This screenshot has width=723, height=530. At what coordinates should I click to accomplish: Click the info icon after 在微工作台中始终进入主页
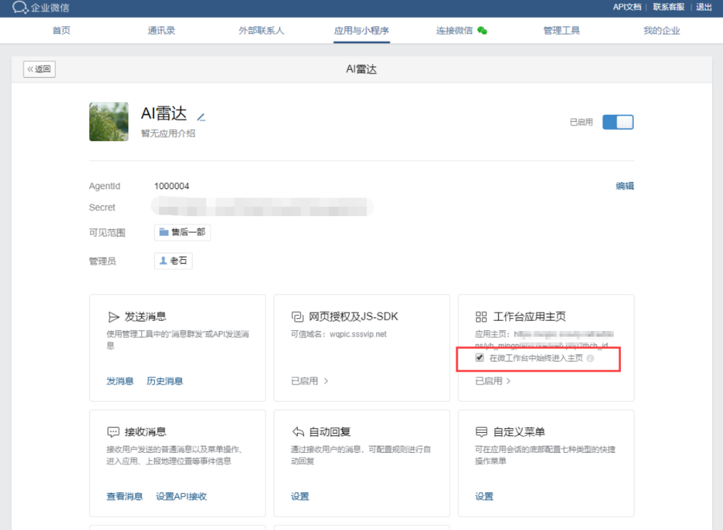[590, 358]
